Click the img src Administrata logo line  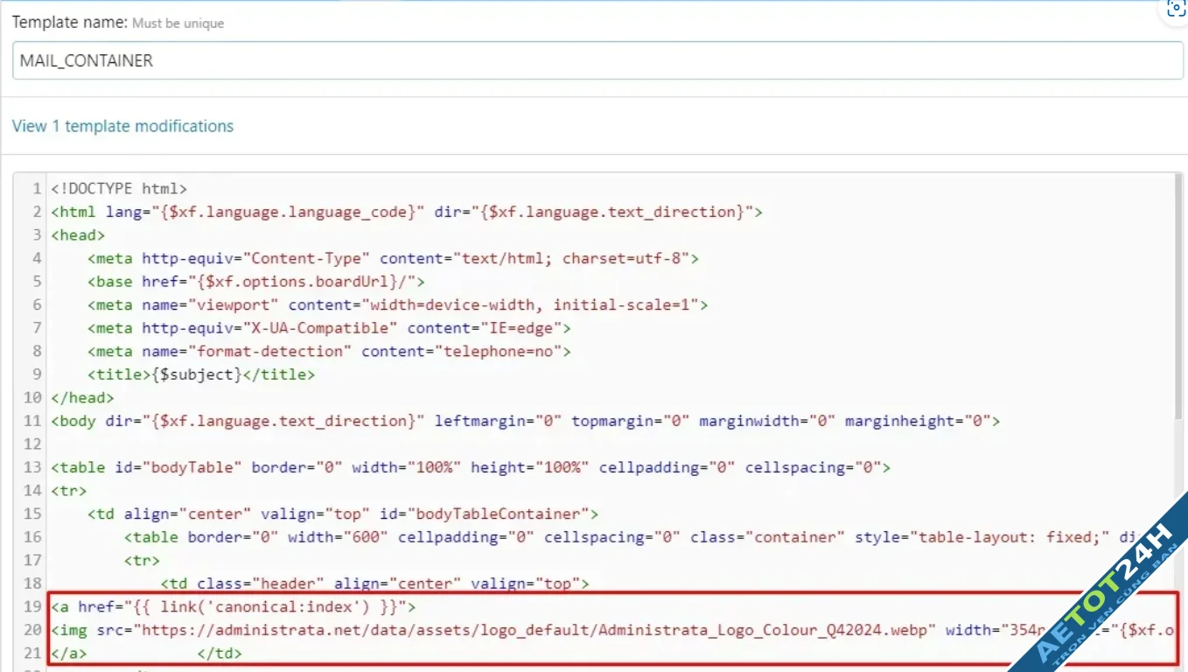(x=525, y=630)
